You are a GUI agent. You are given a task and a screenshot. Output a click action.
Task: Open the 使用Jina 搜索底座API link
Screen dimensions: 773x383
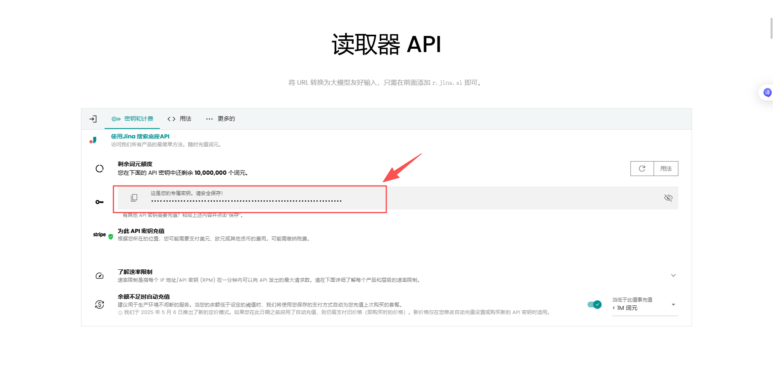pyautogui.click(x=140, y=136)
